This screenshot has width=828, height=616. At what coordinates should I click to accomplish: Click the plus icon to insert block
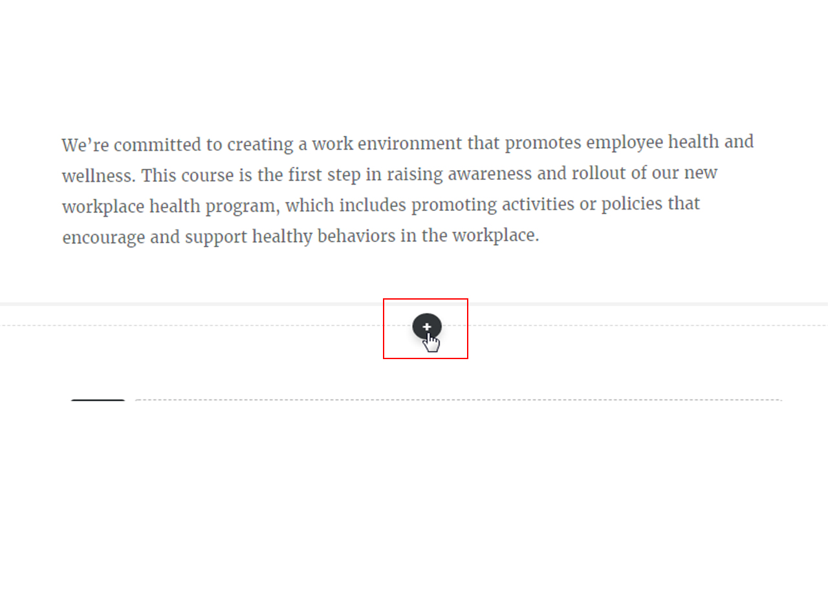[427, 327]
